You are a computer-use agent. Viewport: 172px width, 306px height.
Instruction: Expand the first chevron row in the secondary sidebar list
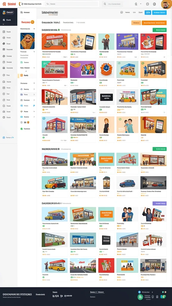click(x=27, y=29)
